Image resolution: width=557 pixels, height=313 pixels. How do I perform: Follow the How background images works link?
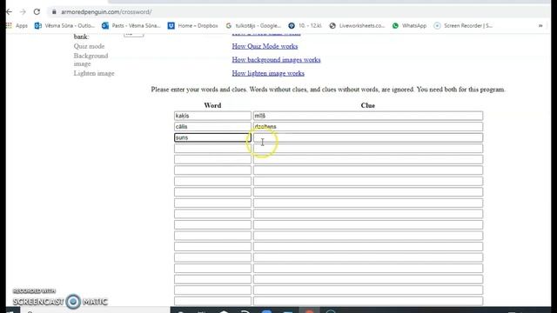(276, 60)
